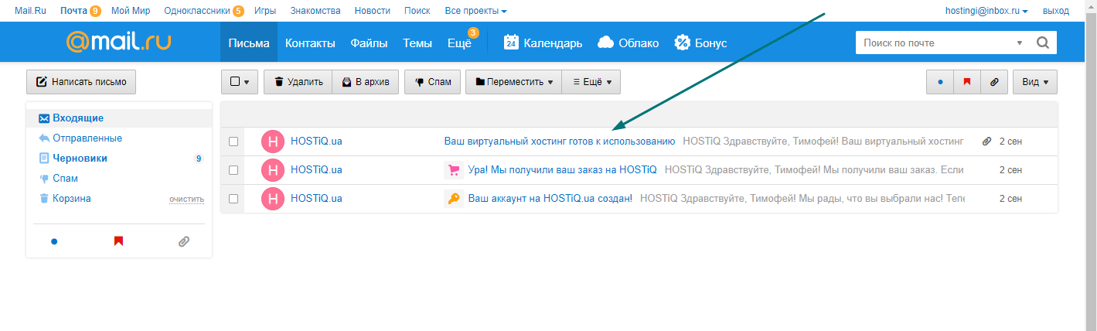Screen dimensions: 1097x331
Task: Filter unread with toolbar blue dot icon
Action: [x=939, y=82]
